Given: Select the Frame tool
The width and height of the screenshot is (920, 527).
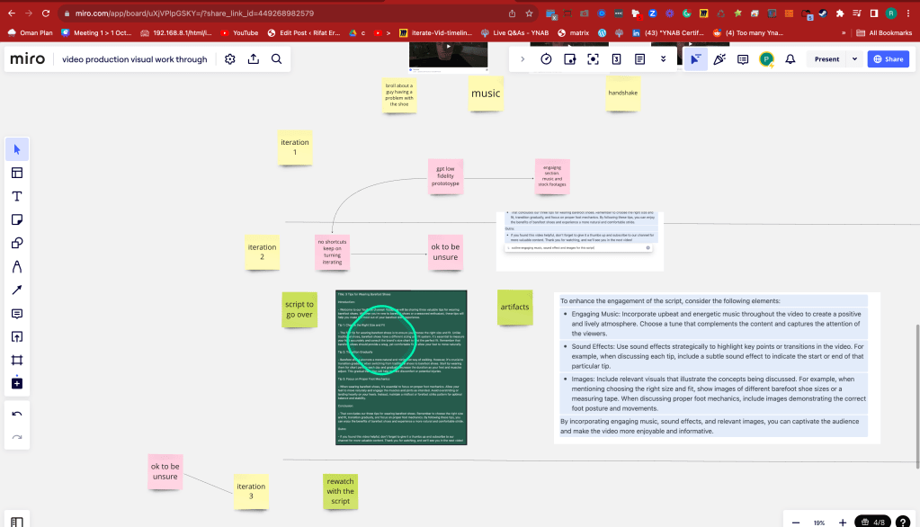Looking at the screenshot, I should 17,361.
